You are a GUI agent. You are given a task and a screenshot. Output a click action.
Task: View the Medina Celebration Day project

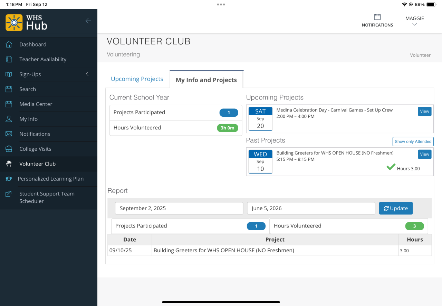[425, 111]
